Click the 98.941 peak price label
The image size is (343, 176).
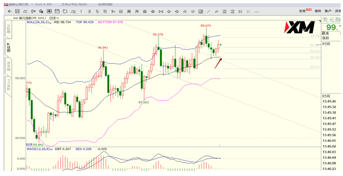coord(103,48)
